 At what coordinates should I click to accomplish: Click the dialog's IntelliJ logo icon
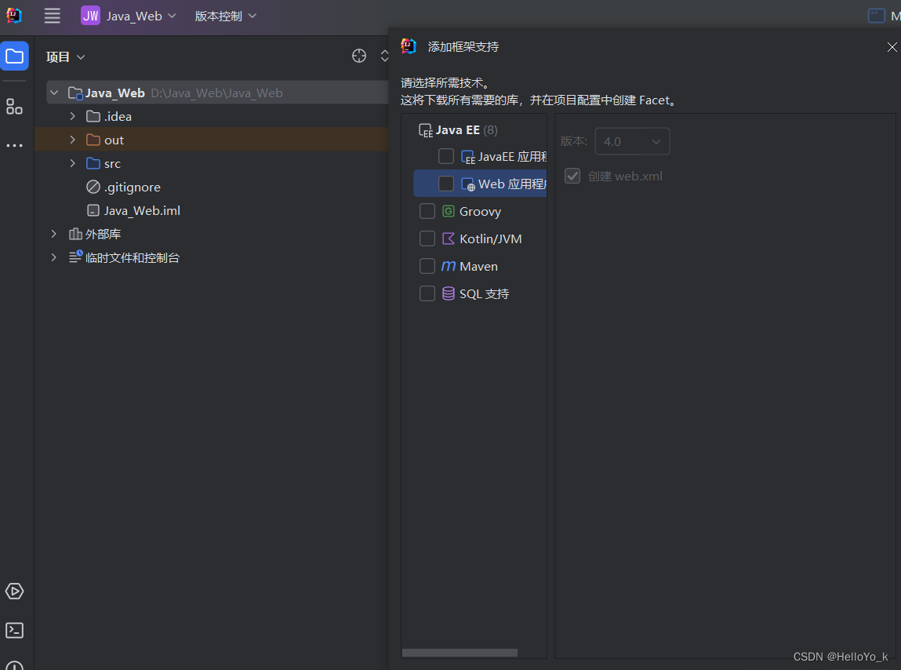pos(409,46)
